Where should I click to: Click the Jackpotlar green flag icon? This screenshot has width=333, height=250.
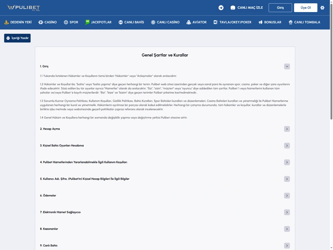point(87,22)
